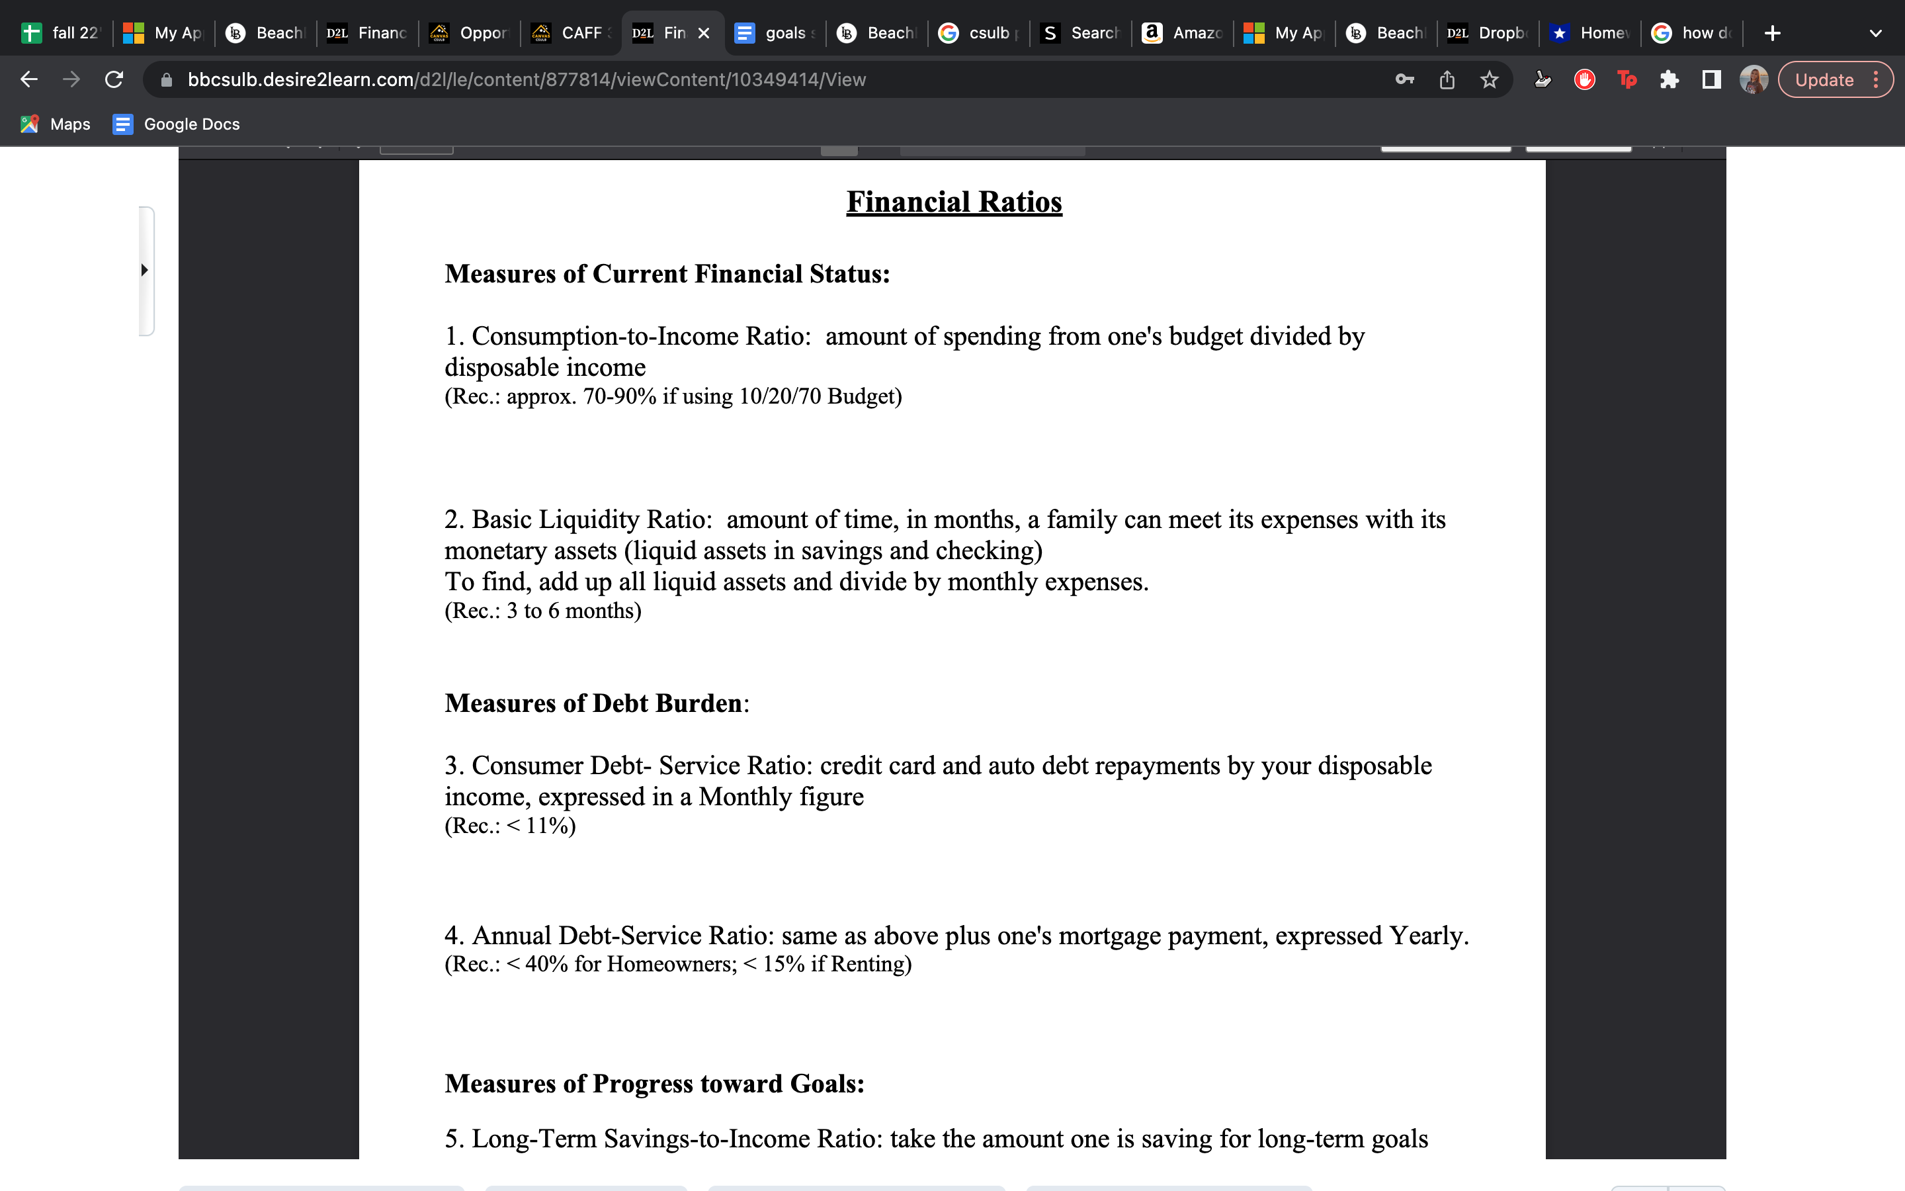Click the Update button
The height and width of the screenshot is (1191, 1905).
click(x=1823, y=79)
